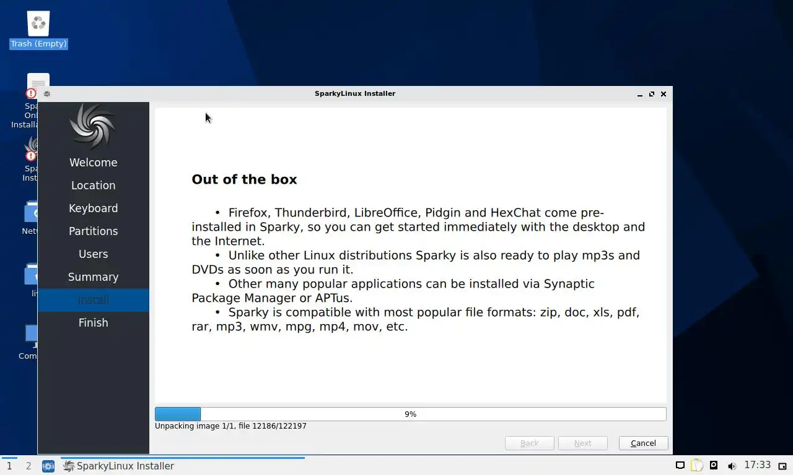
Task: Click the greyed-out Back button
Action: [x=529, y=443]
